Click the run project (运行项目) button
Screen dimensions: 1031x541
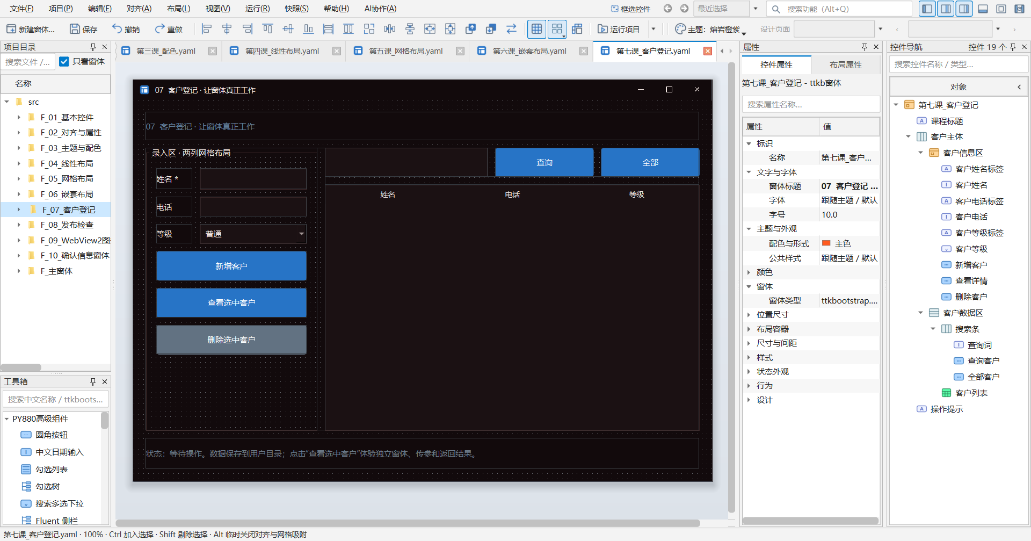[x=619, y=29]
